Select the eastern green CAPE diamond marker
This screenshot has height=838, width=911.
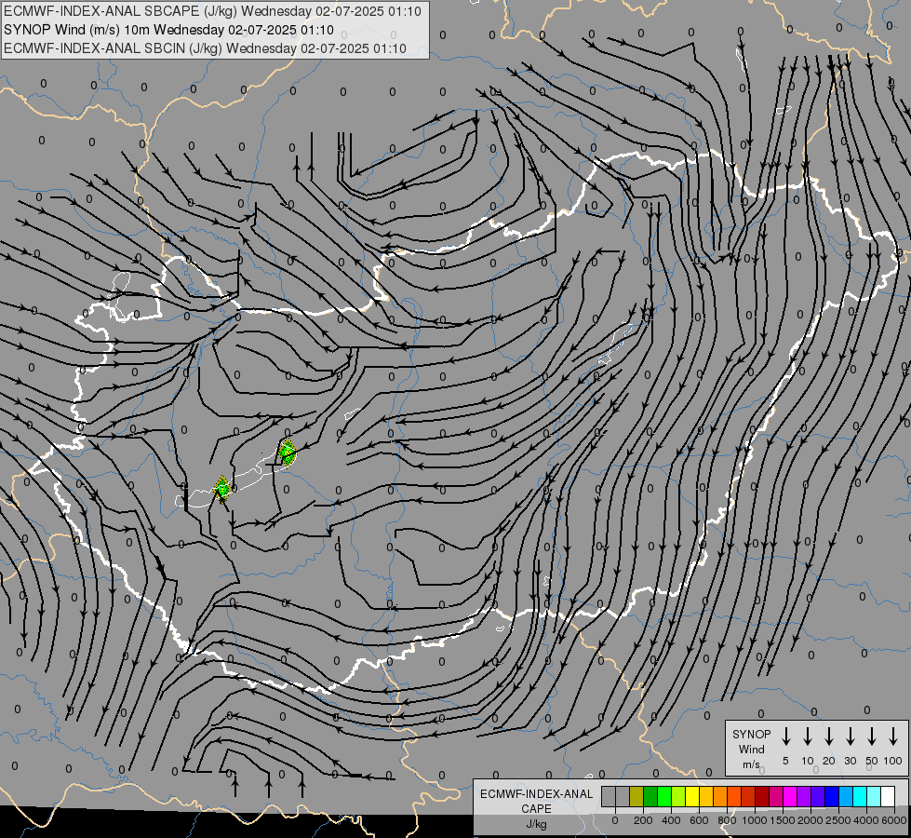287,452
